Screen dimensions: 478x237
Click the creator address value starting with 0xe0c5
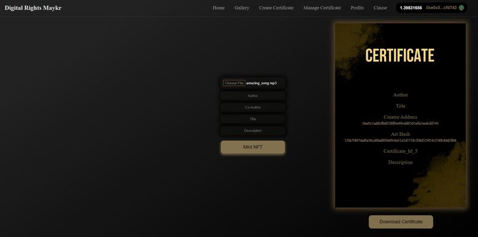(400, 124)
